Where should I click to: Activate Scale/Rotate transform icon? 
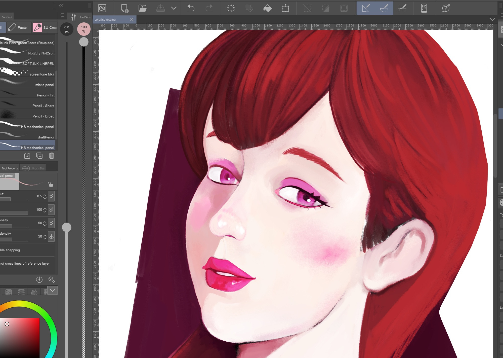pos(286,8)
